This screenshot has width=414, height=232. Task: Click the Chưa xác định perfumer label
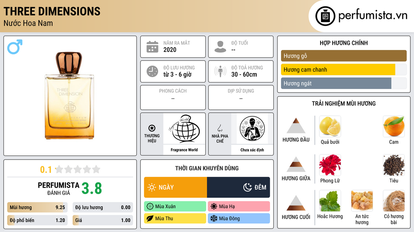252,150
